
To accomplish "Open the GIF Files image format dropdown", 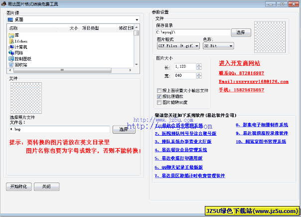I will [197, 46].
